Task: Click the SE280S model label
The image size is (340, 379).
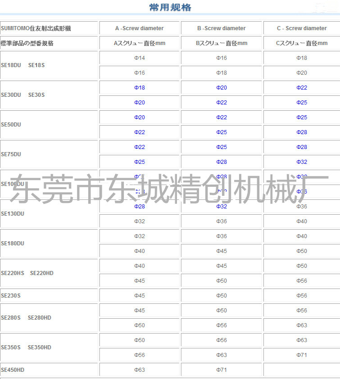Action: 11,318
